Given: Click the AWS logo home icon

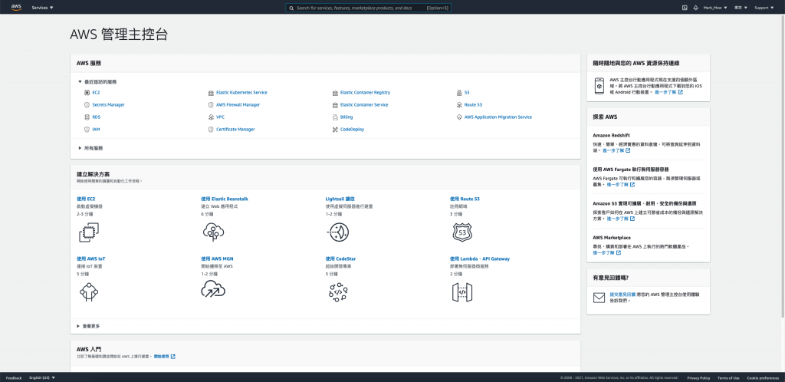Looking at the screenshot, I should pyautogui.click(x=16, y=7).
